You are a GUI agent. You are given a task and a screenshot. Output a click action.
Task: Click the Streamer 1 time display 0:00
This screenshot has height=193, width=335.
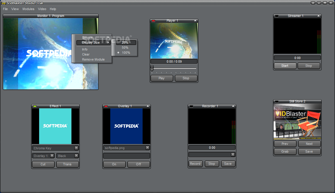pos(297,58)
